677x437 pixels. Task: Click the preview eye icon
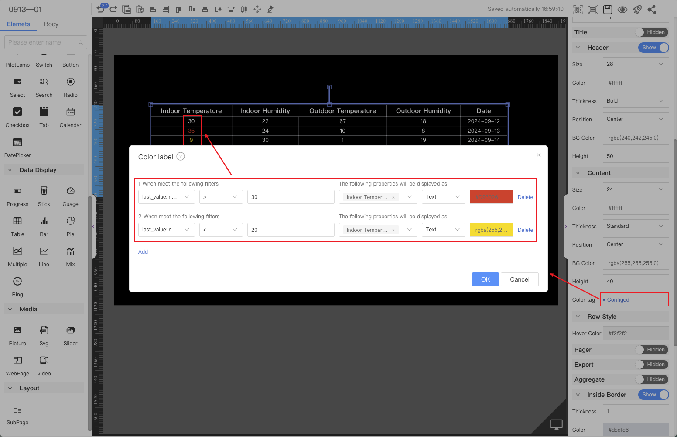click(x=622, y=10)
